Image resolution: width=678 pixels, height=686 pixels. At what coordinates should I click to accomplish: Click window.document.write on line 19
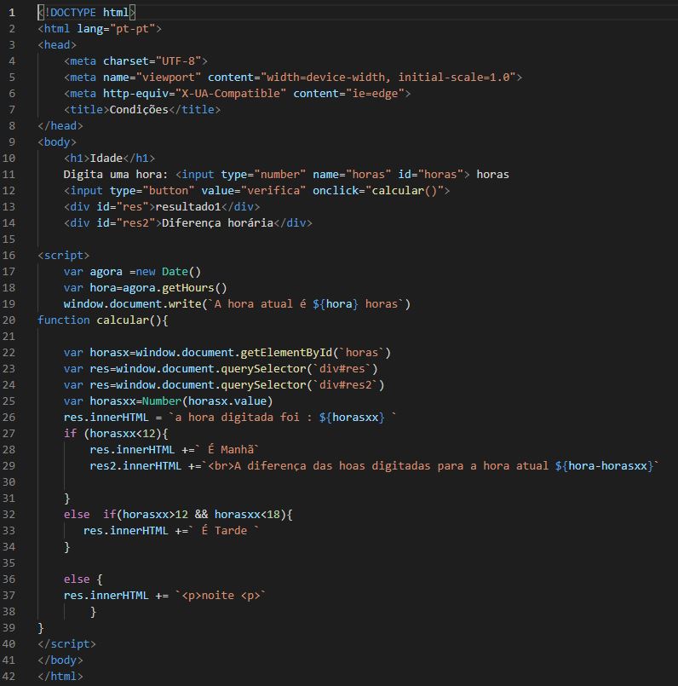132,304
